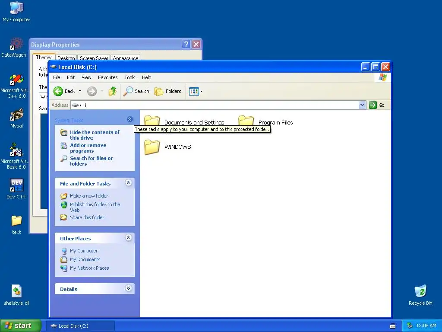Open Search with the magnifier icon
The width and height of the screenshot is (442, 332).
click(136, 91)
